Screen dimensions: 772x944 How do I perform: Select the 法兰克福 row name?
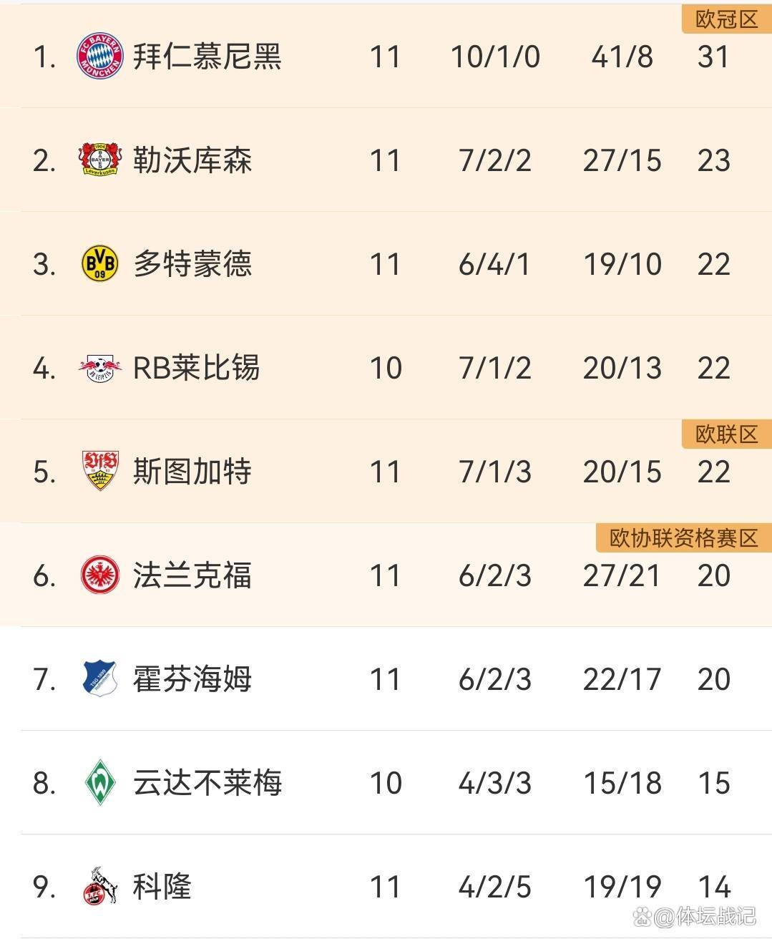point(192,575)
